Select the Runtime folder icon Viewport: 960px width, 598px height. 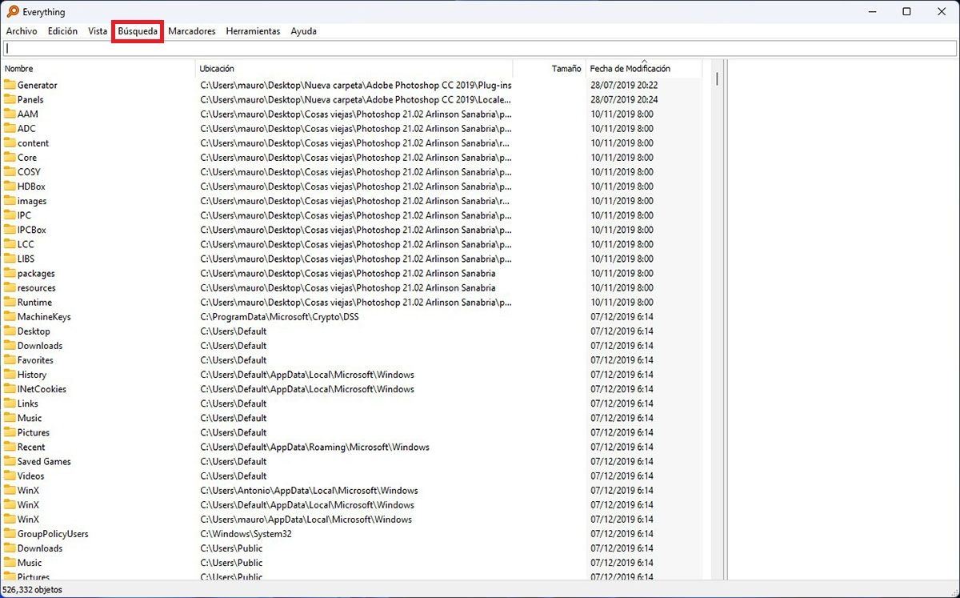coord(10,302)
